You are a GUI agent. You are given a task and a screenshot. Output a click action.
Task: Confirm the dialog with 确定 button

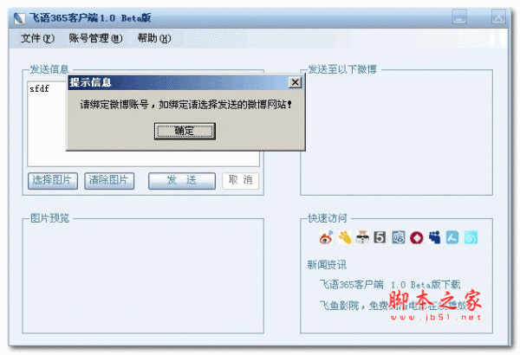tap(185, 131)
